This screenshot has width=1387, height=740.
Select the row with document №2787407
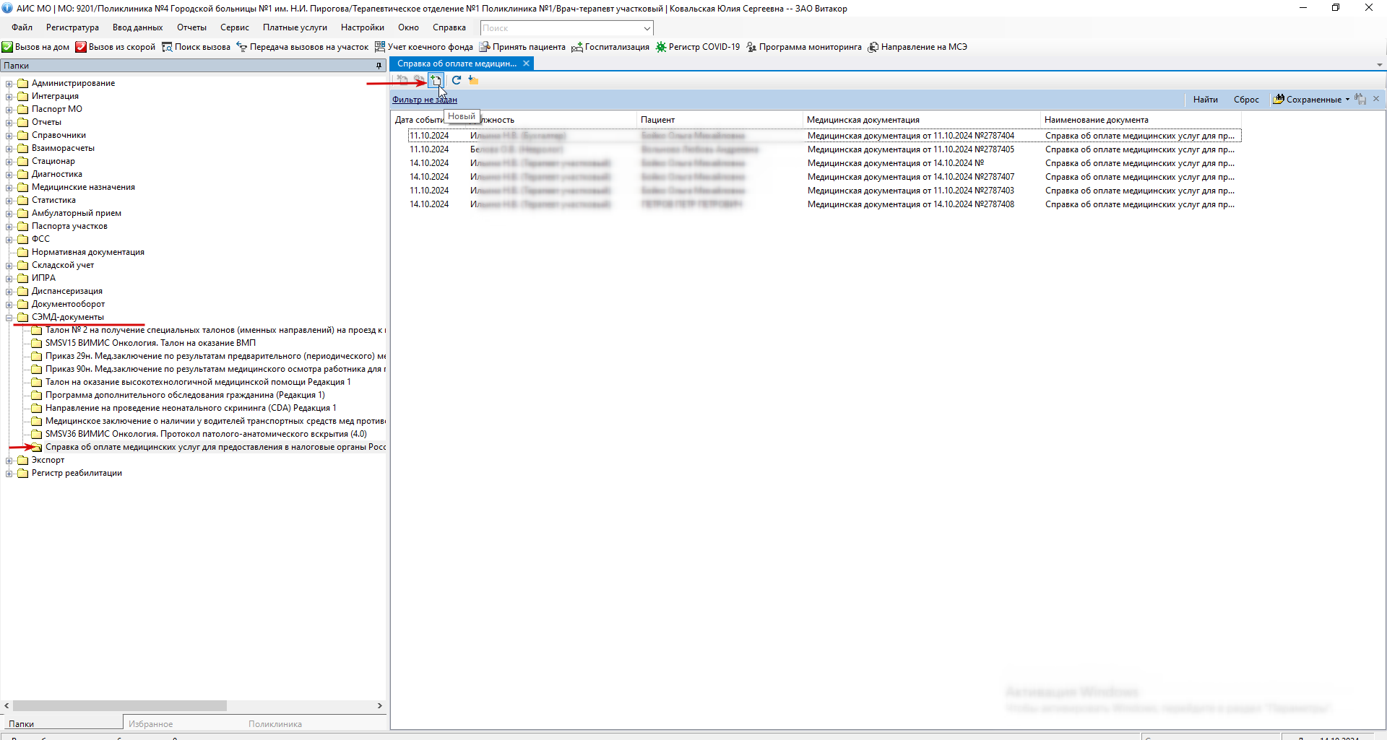(824, 177)
